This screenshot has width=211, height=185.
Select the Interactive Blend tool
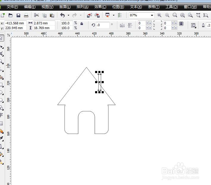[1, 131]
